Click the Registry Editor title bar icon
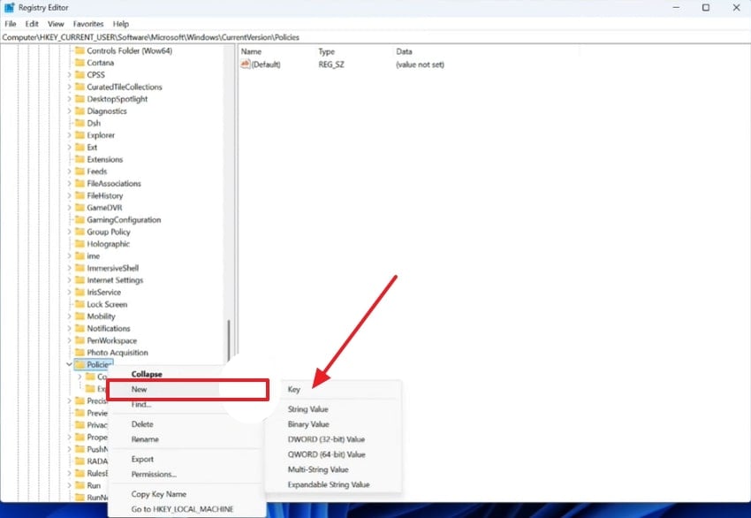Viewport: 751px width, 518px height. 7,7
